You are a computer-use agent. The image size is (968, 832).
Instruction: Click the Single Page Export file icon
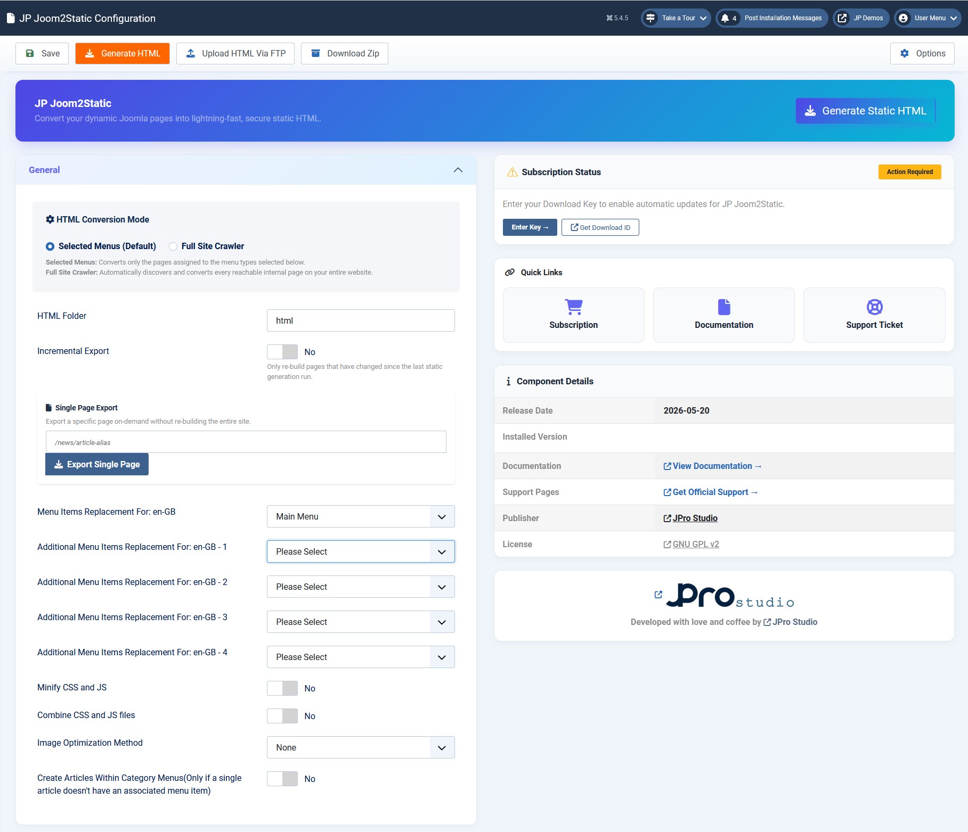click(x=49, y=408)
